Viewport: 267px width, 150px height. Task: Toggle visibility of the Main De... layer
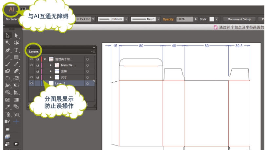tap(31, 65)
